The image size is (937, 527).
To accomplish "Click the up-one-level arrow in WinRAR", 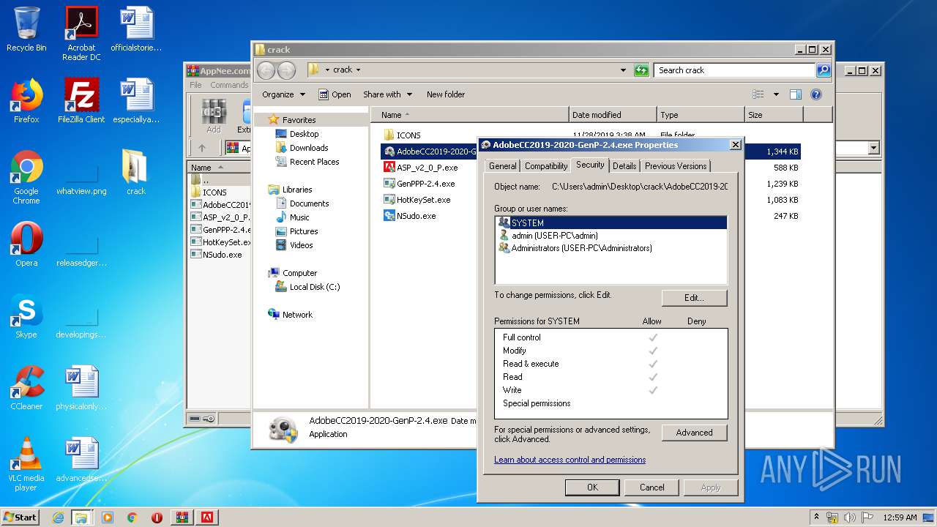I will coord(202,148).
